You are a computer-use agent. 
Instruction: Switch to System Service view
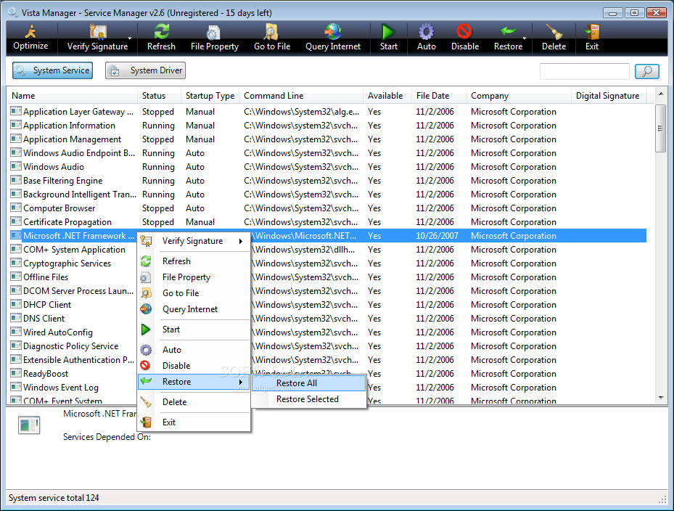pos(52,70)
